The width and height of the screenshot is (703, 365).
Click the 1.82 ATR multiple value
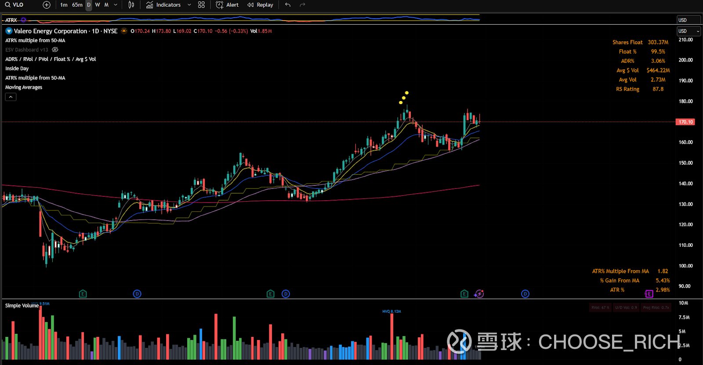pos(663,271)
